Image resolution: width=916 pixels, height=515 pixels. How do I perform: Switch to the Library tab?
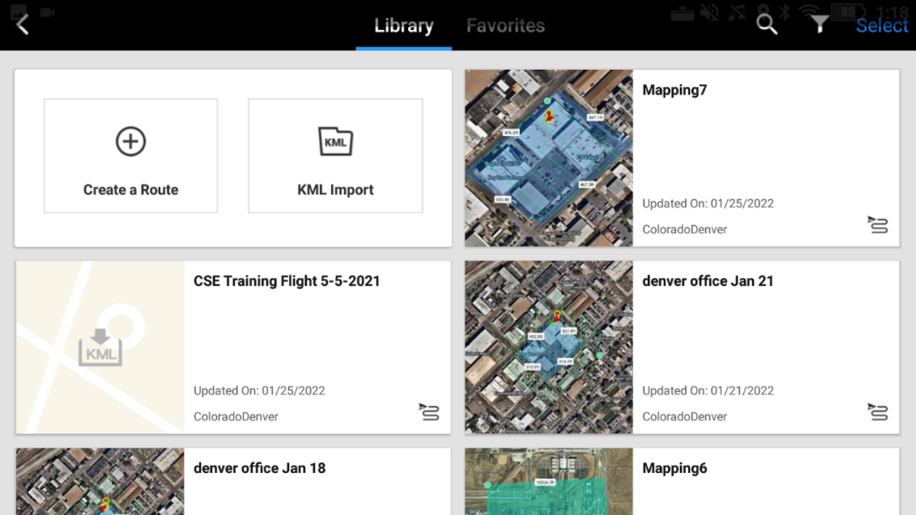(404, 26)
